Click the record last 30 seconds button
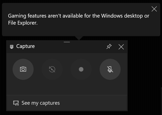The width and height of the screenshot is (162, 115). [52, 69]
